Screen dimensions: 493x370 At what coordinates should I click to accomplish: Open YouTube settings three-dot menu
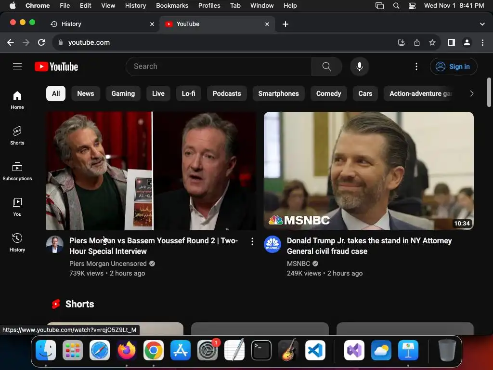pyautogui.click(x=416, y=66)
